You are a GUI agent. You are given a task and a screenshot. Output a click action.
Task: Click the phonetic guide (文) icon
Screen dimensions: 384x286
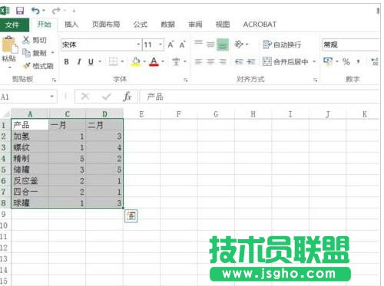(x=176, y=61)
